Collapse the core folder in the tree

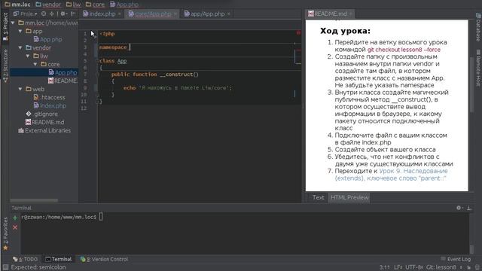(35, 64)
